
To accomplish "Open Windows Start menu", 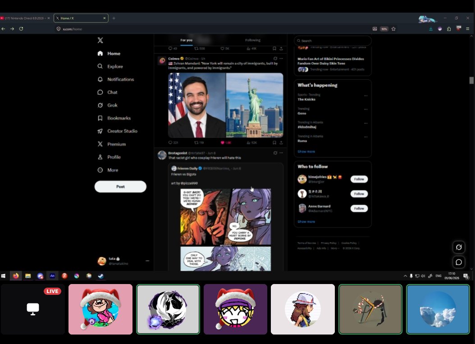I will pos(3,276).
